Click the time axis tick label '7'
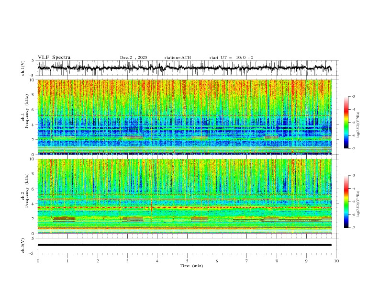Viewport: 379px width, 293px height. coord(247,261)
